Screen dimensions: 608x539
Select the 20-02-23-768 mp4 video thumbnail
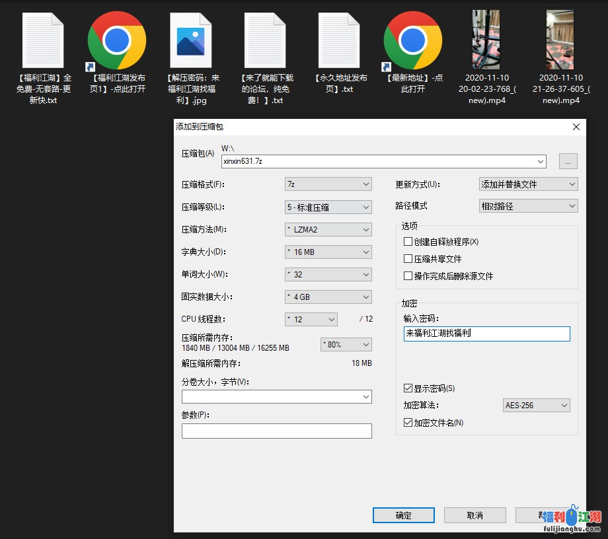tap(486, 41)
